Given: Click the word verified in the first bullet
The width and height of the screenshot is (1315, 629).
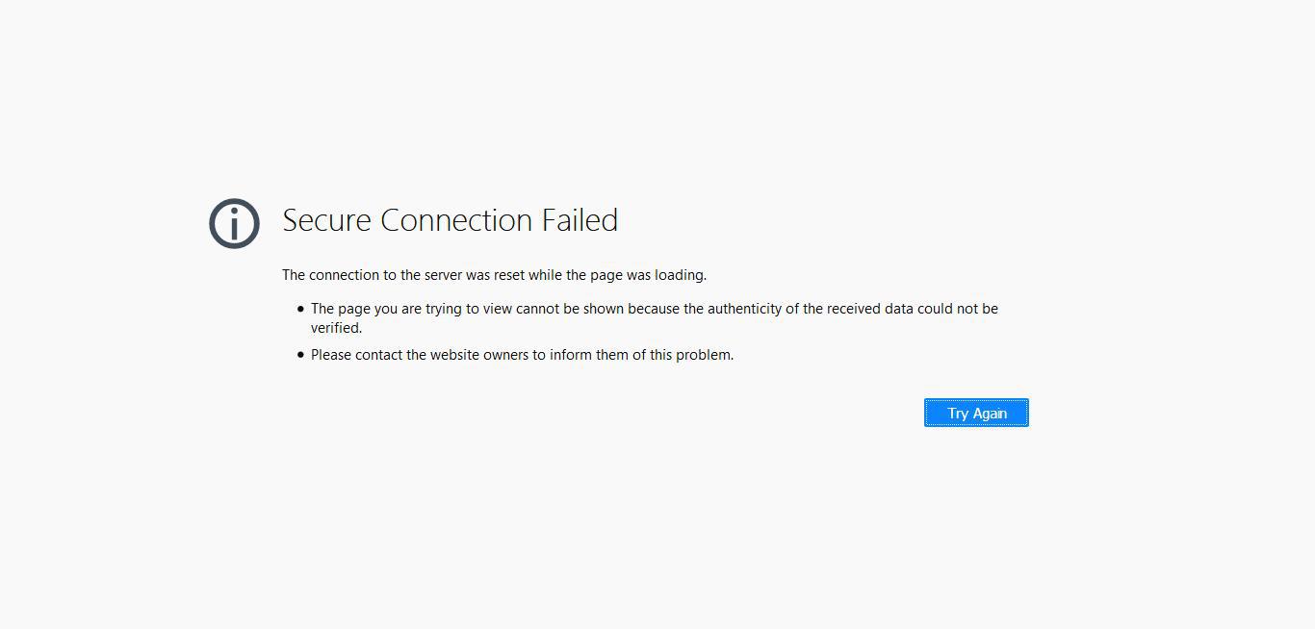Looking at the screenshot, I should 336,327.
